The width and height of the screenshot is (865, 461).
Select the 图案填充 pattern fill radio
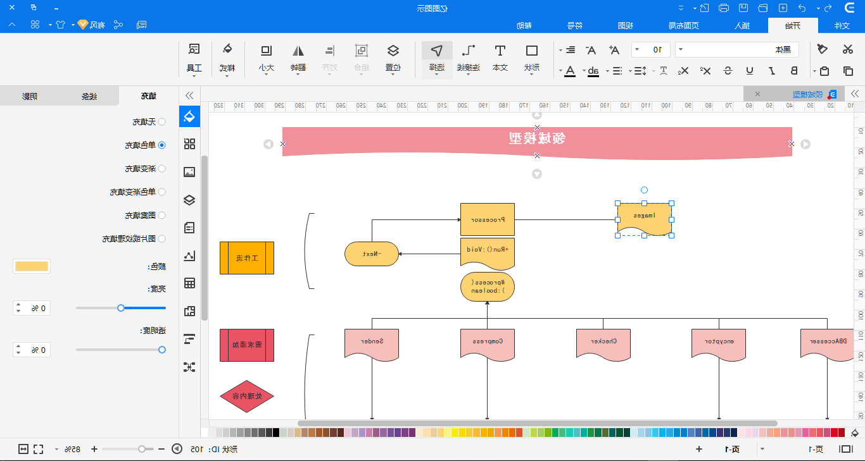coord(161,215)
